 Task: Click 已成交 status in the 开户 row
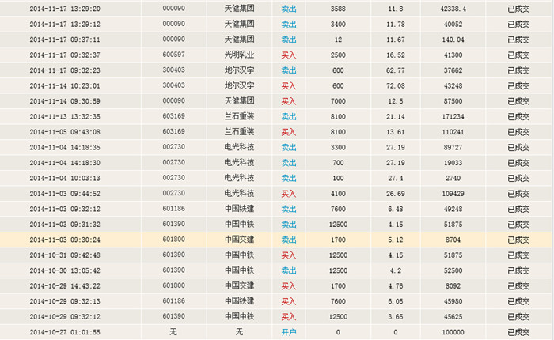click(519, 331)
